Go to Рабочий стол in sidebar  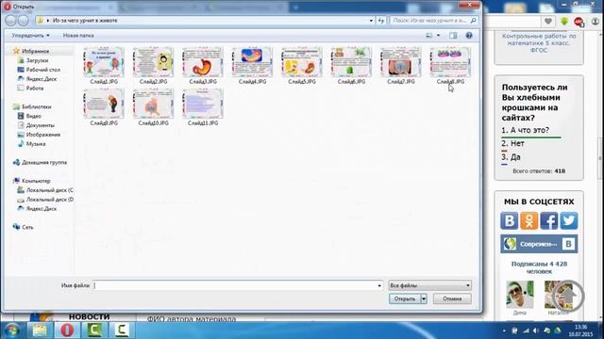[43, 70]
